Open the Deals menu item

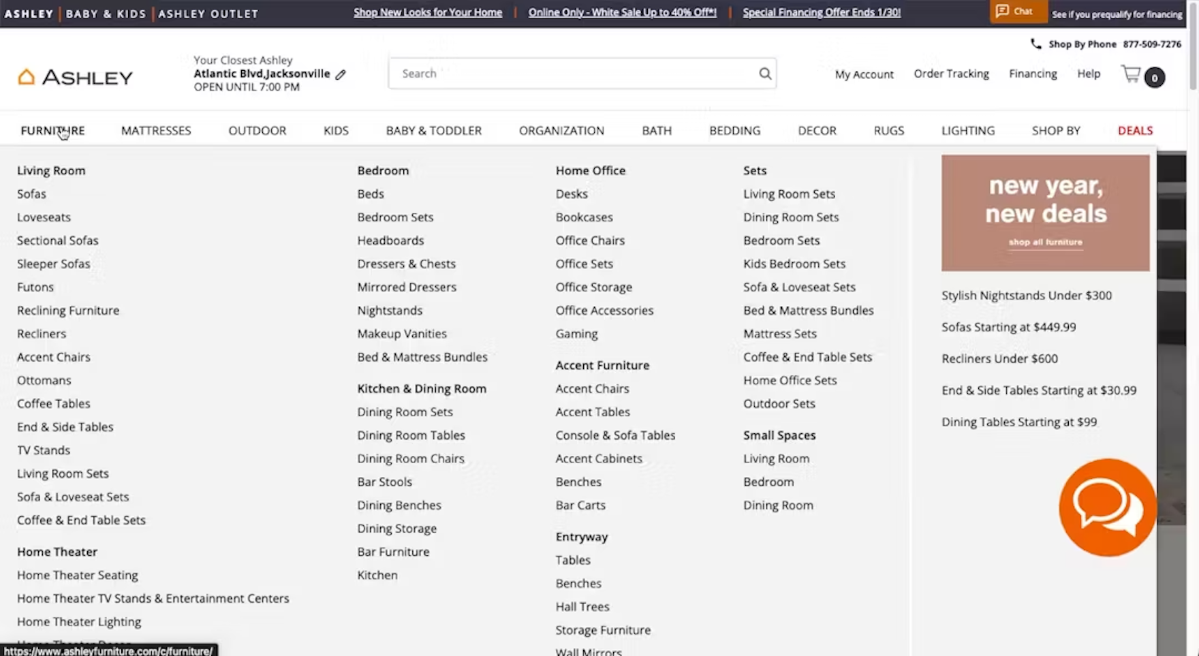pos(1135,131)
